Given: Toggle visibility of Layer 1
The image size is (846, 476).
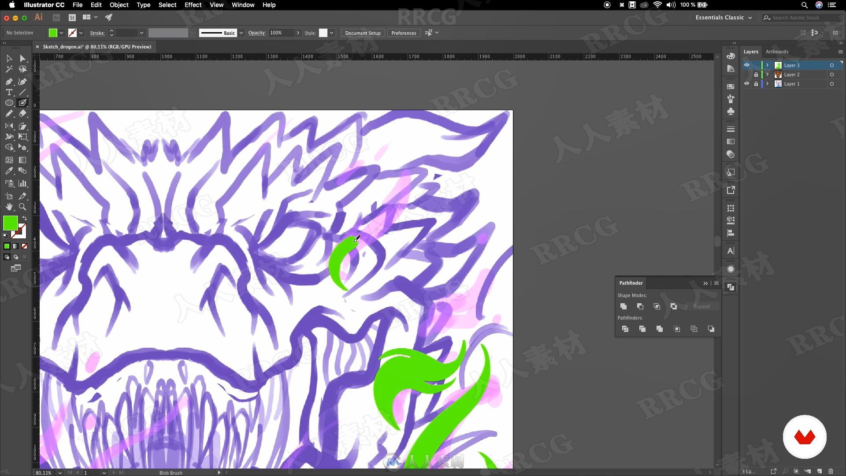Looking at the screenshot, I should click(x=746, y=84).
